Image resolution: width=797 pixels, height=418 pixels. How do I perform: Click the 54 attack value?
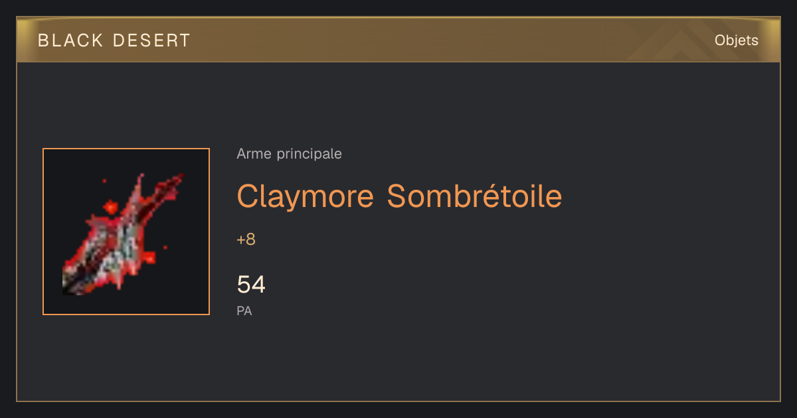click(x=251, y=285)
